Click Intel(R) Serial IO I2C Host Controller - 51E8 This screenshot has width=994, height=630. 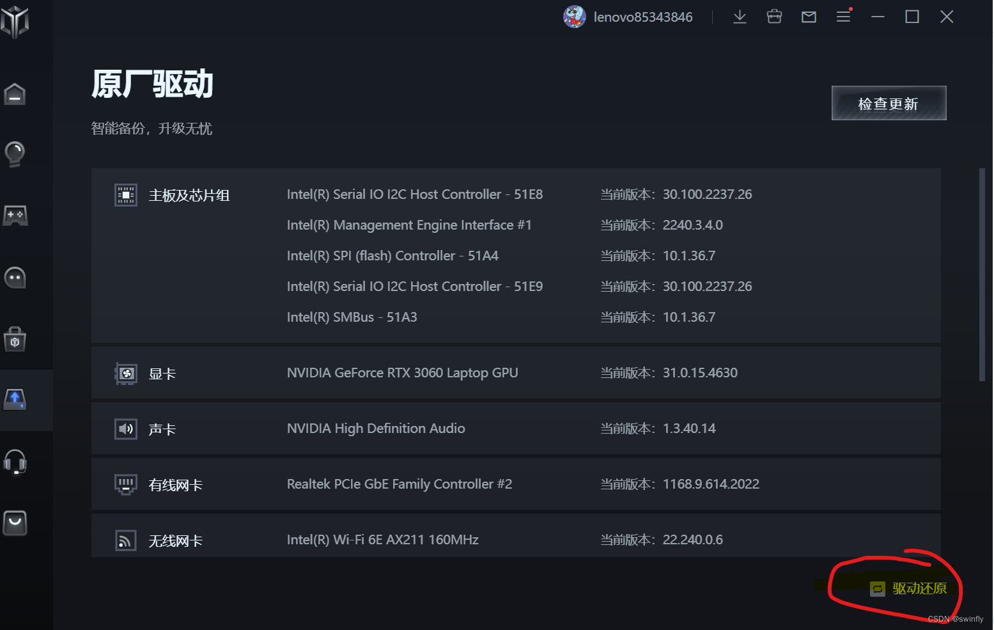pyautogui.click(x=415, y=194)
